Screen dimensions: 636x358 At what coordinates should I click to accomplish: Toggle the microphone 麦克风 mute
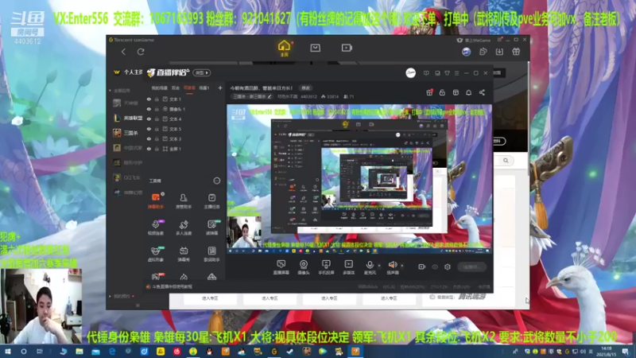[x=370, y=267]
